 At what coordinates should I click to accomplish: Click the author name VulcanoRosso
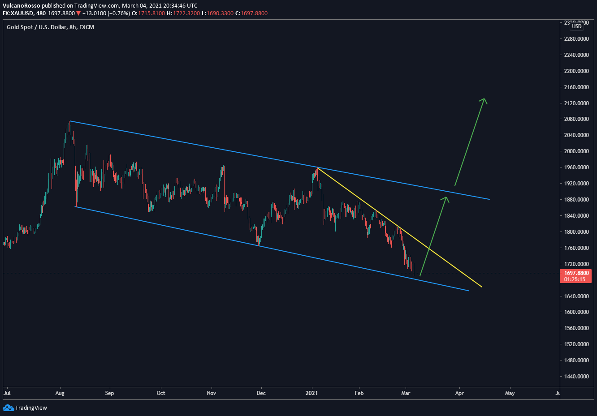point(21,6)
